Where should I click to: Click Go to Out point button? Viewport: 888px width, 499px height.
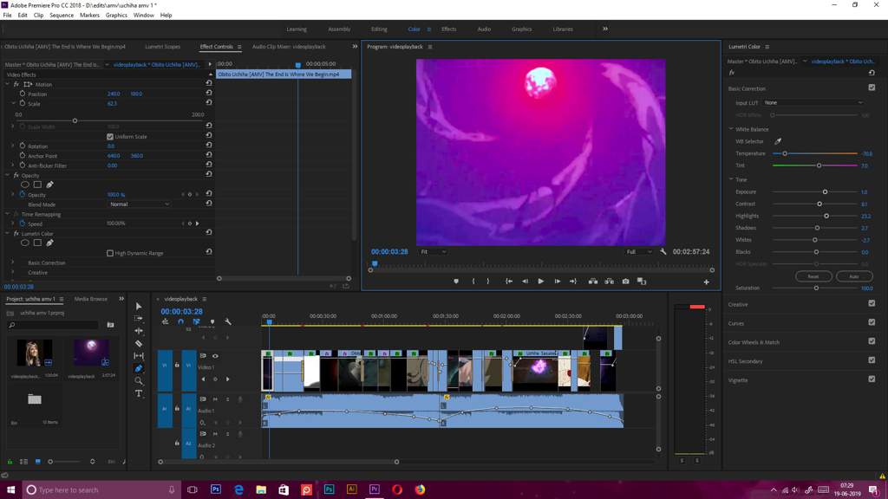coord(573,282)
